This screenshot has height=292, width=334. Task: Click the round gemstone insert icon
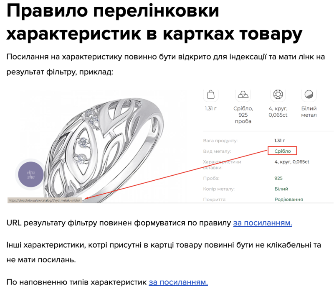(x=276, y=94)
